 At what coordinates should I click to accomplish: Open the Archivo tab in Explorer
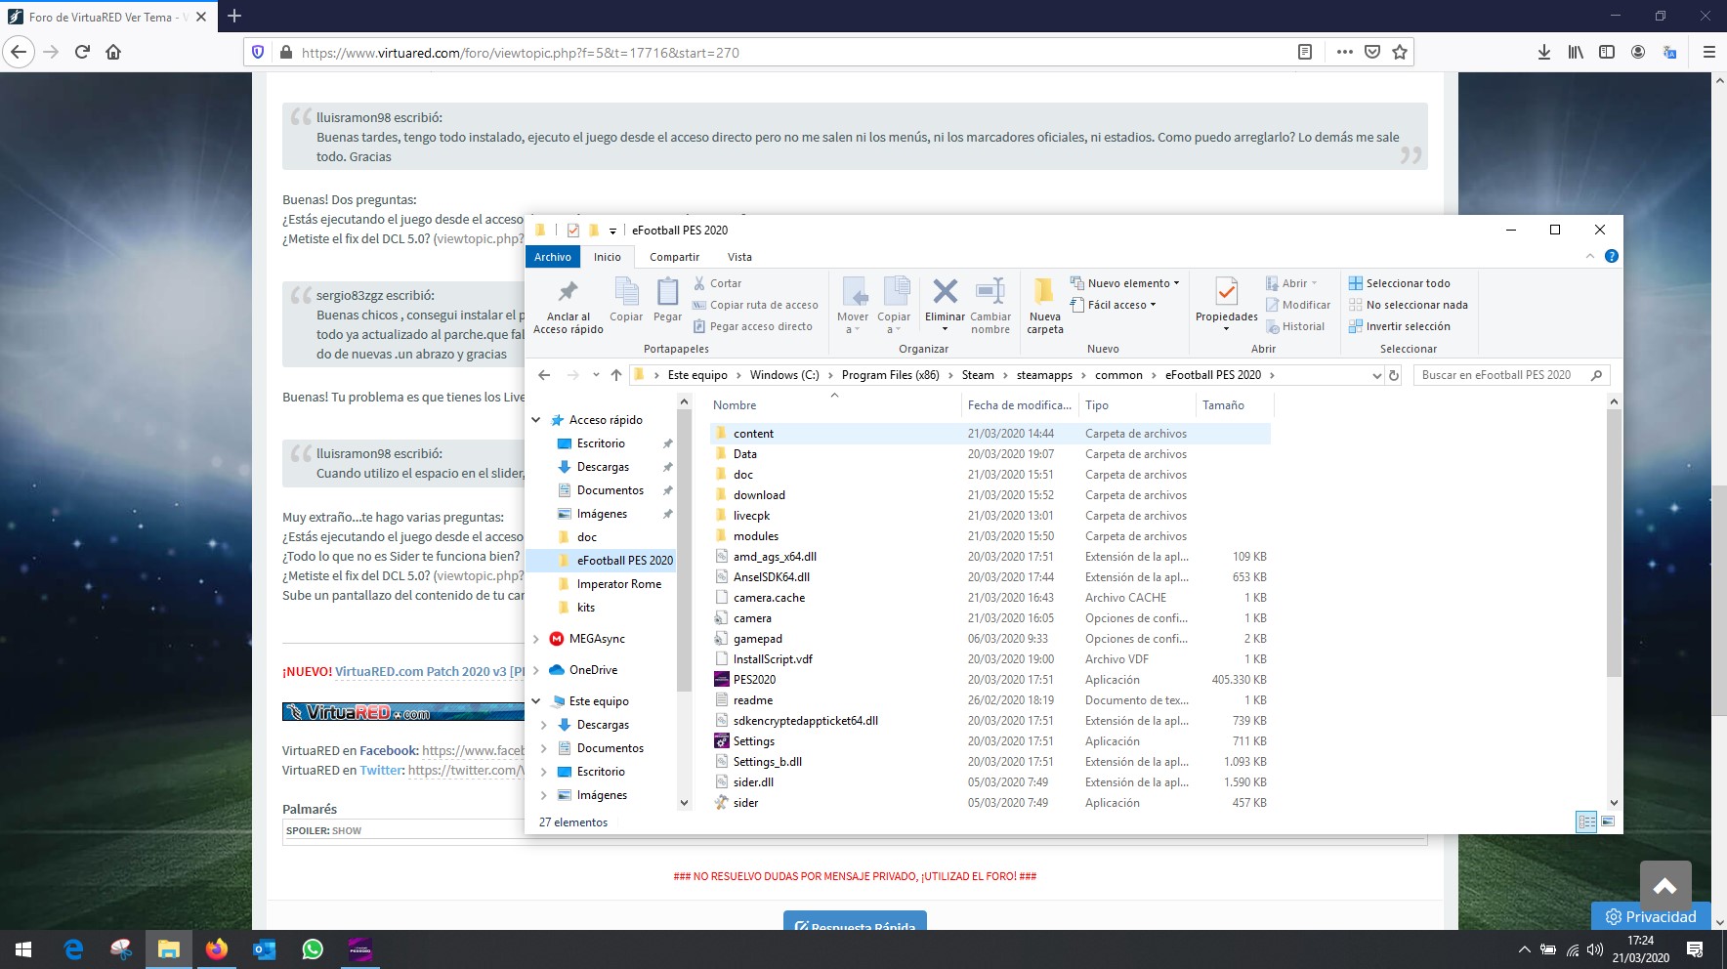coord(553,257)
